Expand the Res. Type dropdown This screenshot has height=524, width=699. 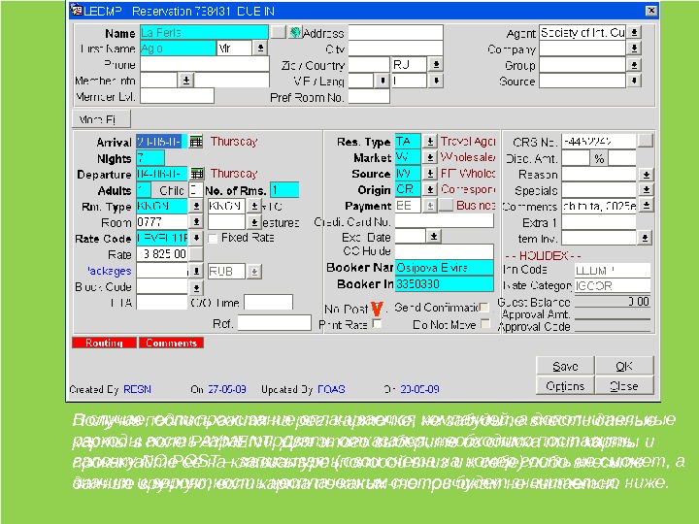pos(429,142)
